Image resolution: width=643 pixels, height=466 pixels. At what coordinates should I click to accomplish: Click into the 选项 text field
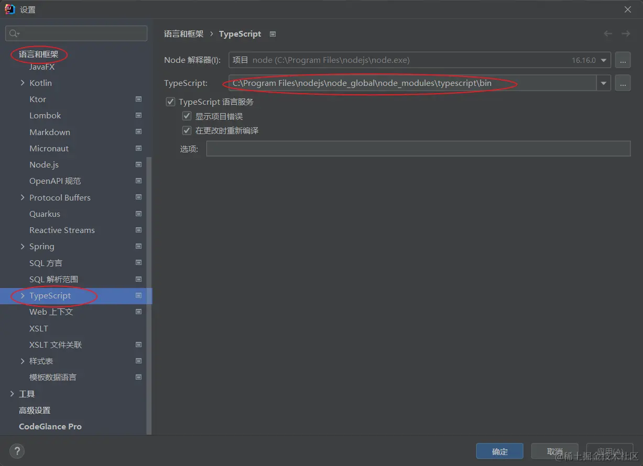point(418,149)
